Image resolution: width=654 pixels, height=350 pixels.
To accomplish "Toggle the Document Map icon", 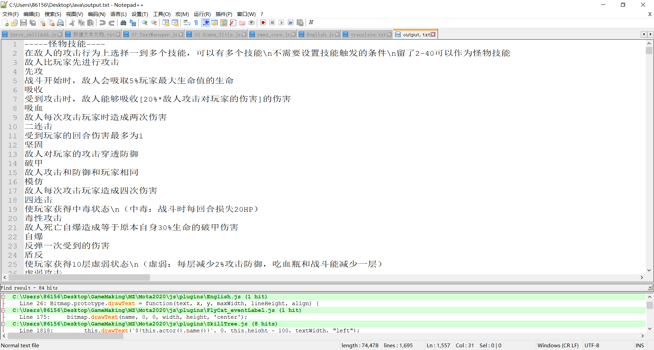I will 224,23.
